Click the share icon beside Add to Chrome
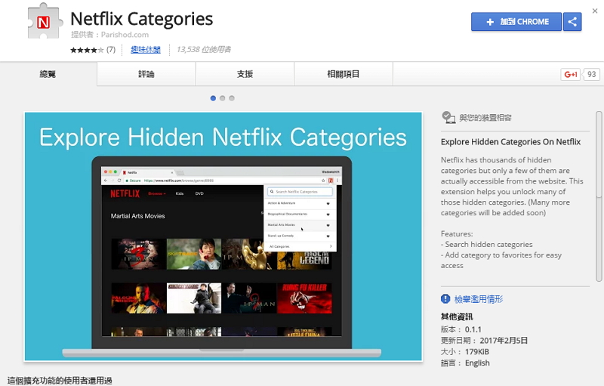 (572, 22)
